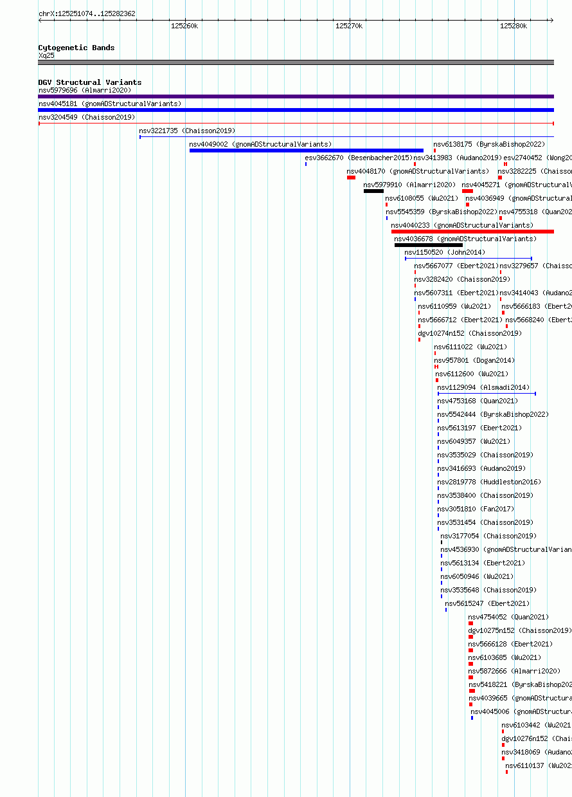The height and width of the screenshot is (797, 572).
Task: Select the dark purple nsv5979696 variant bar
Action: point(296,96)
